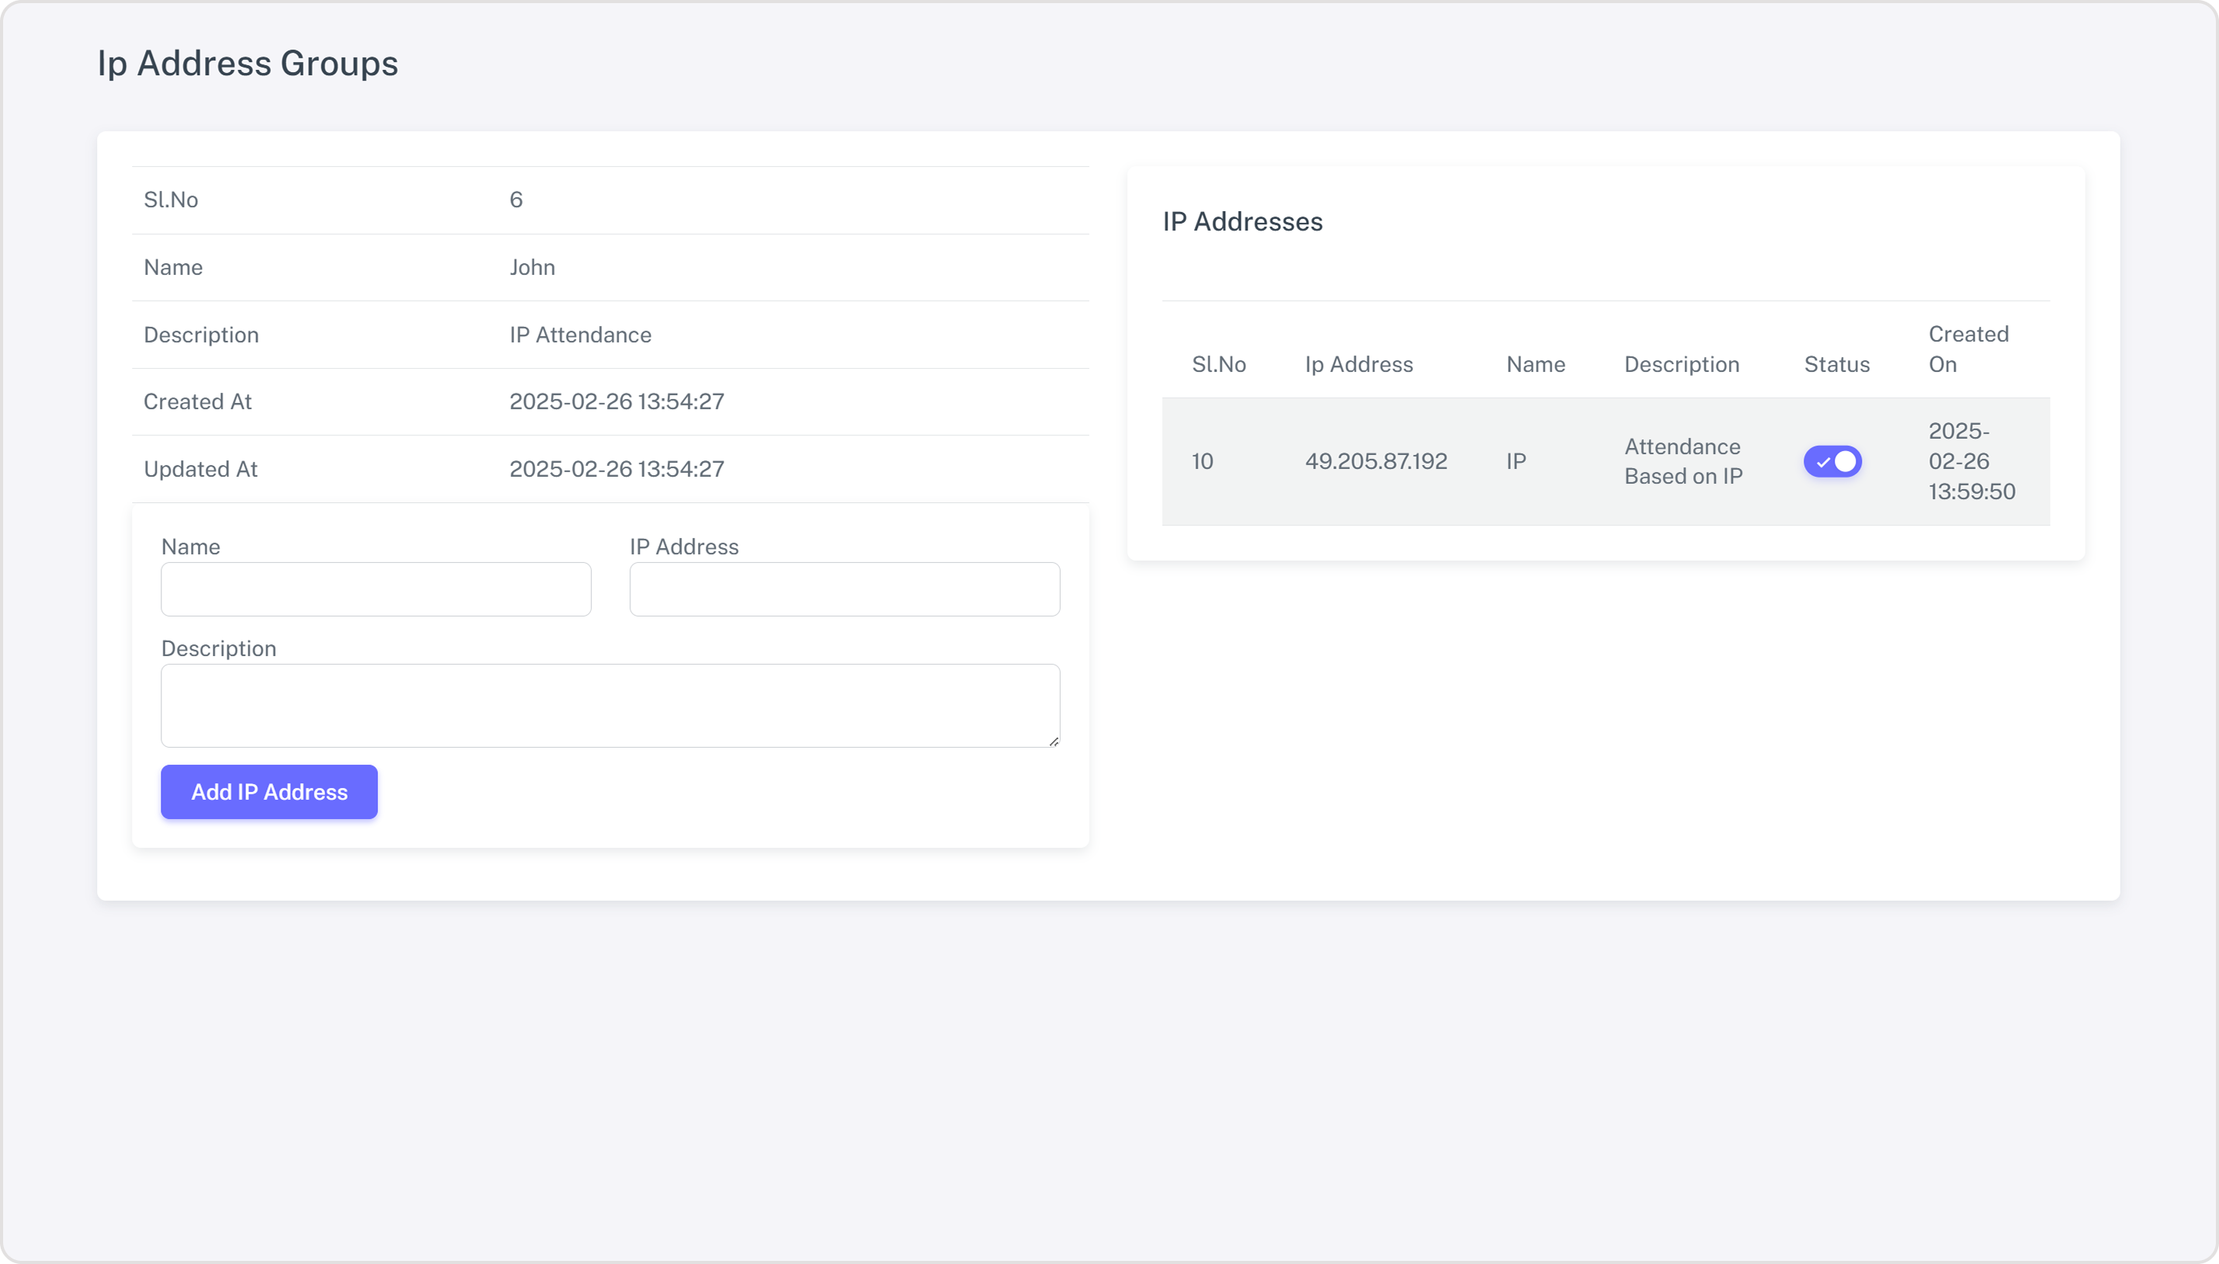Click the Ip Address Groups page title

[248, 64]
